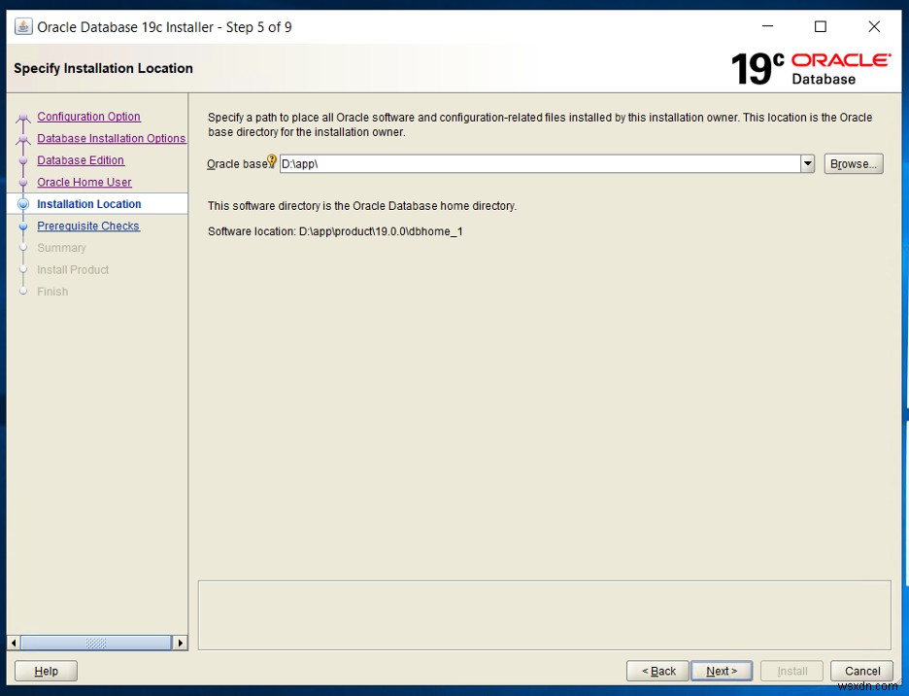This screenshot has width=909, height=696.
Task: Click the Installation Location step node circle
Action: point(24,204)
